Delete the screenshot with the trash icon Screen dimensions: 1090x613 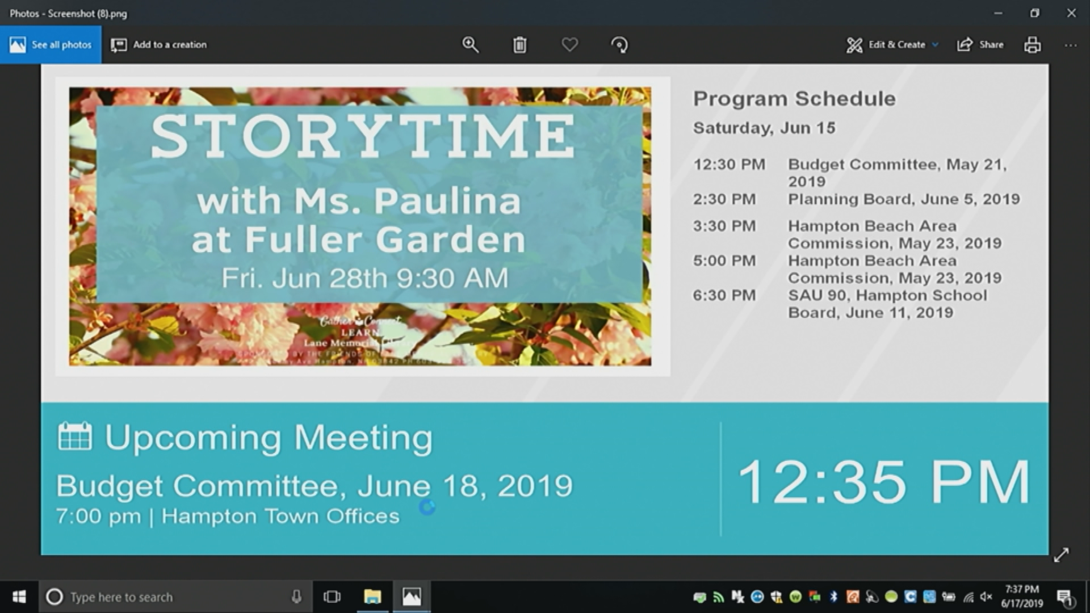[520, 45]
